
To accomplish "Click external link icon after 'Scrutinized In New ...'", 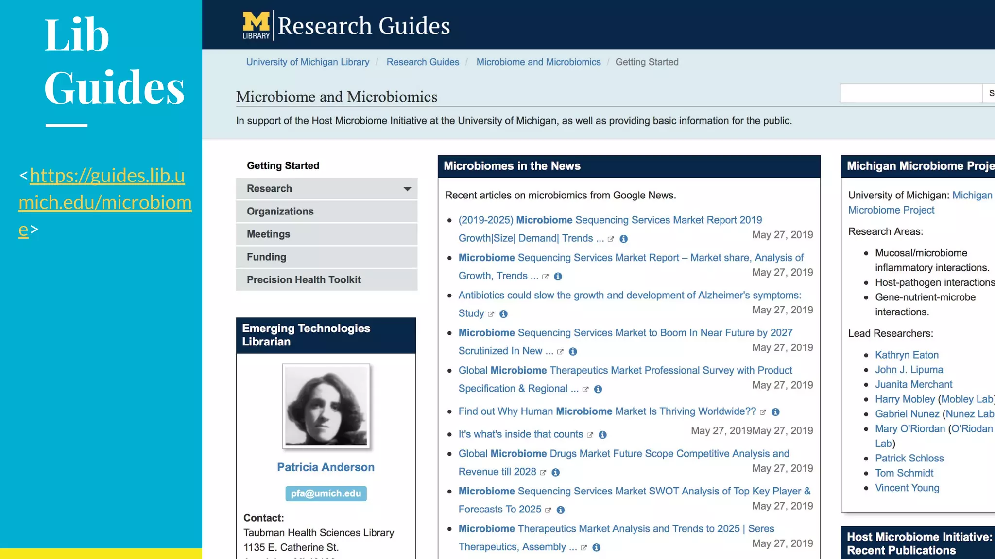I will pyautogui.click(x=560, y=352).
